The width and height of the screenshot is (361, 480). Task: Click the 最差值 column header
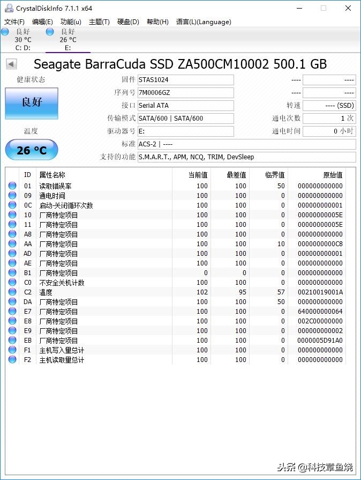pyautogui.click(x=230, y=175)
